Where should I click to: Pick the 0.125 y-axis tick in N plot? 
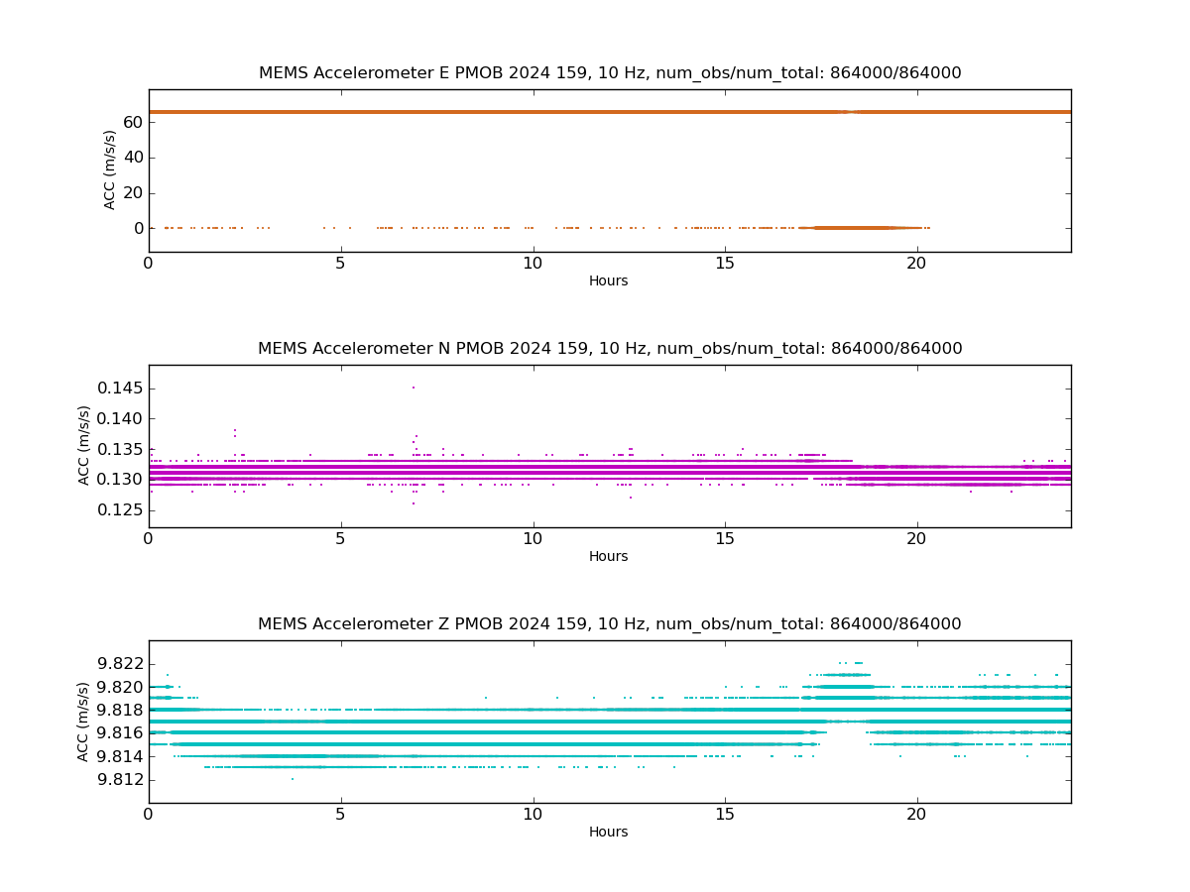[x=120, y=510]
